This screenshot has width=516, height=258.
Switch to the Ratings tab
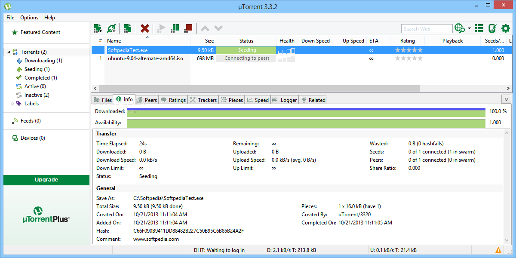[173, 100]
